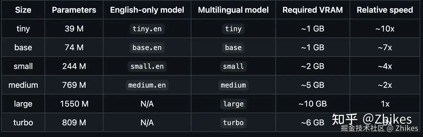This screenshot has height=137, width=423.
Task: Select the ~10 GB VRAM cell
Action: pyautogui.click(x=313, y=104)
